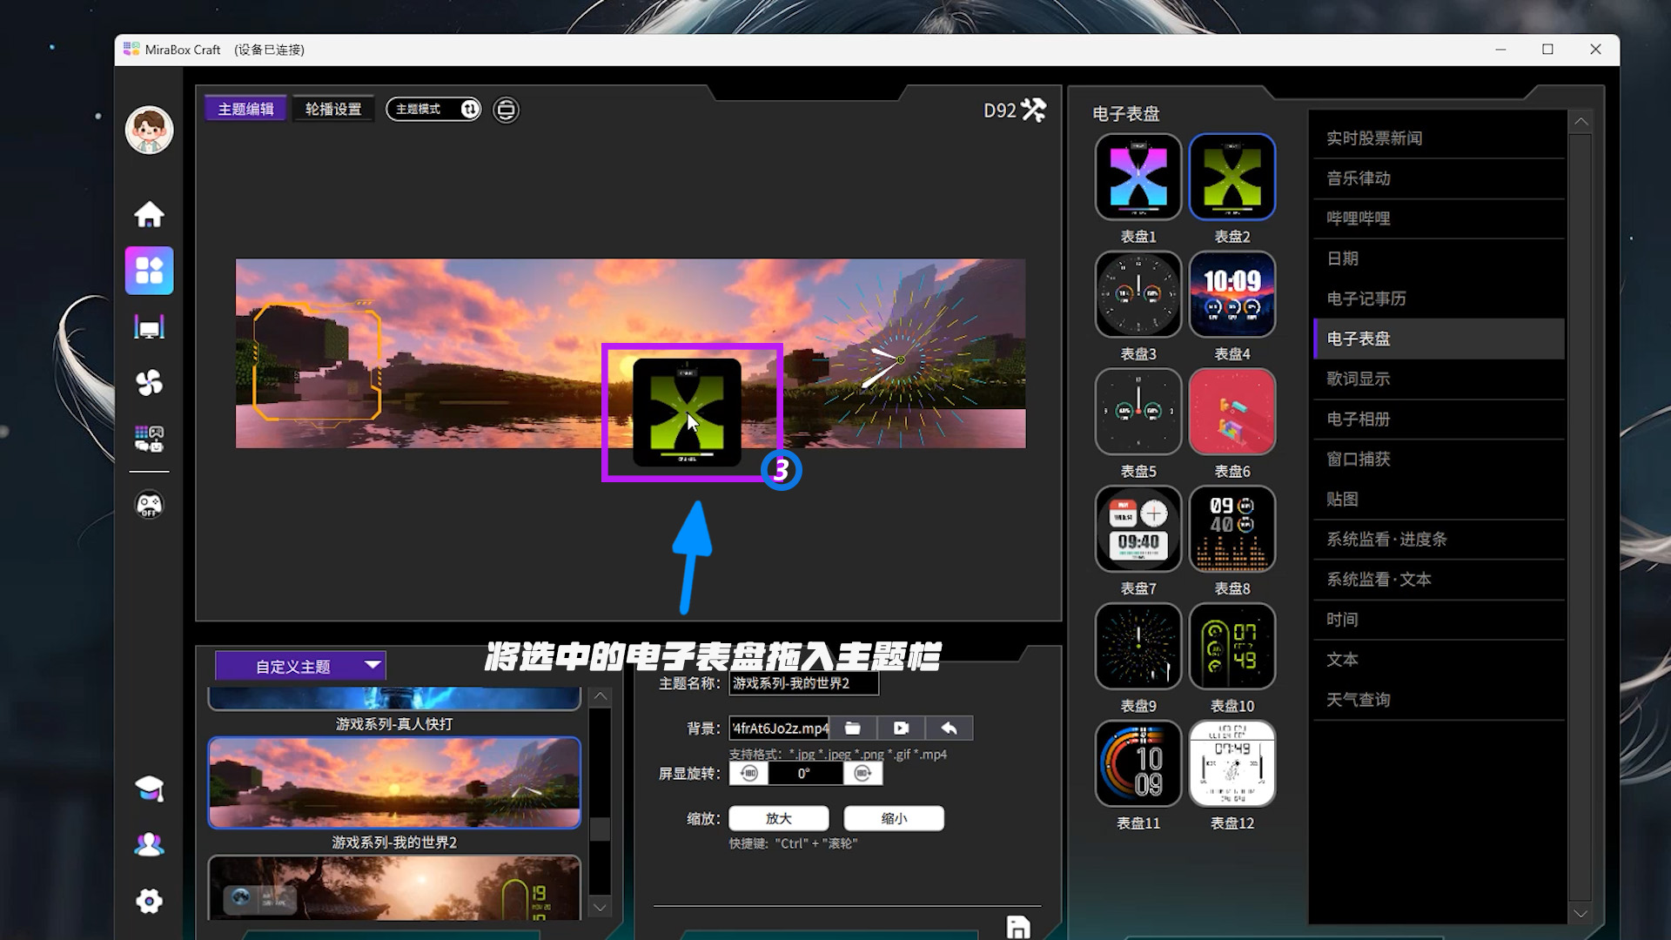Click the 缩小 zoom out button
Image resolution: width=1671 pixels, height=940 pixels.
(x=894, y=818)
